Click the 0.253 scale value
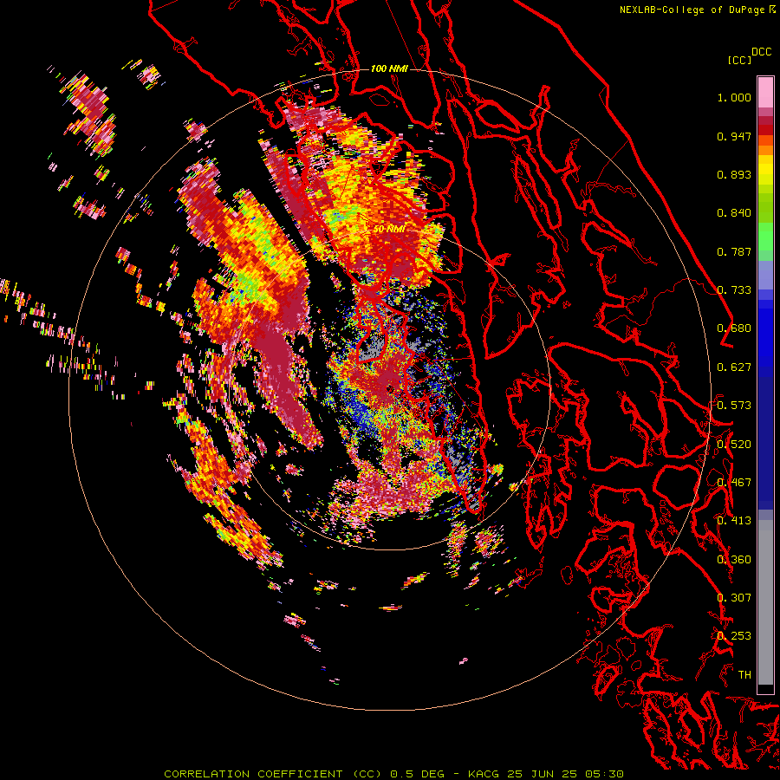This screenshot has width=780, height=780. click(734, 636)
